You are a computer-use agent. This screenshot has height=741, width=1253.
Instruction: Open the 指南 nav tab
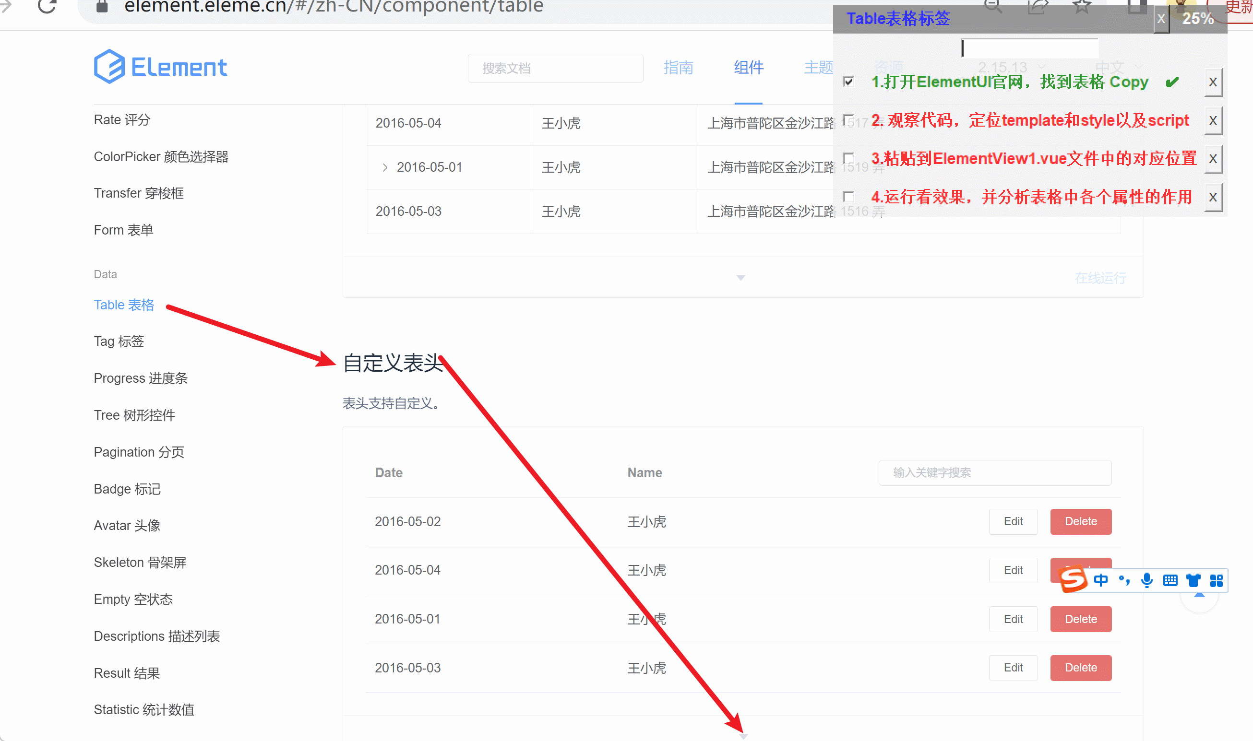(678, 68)
